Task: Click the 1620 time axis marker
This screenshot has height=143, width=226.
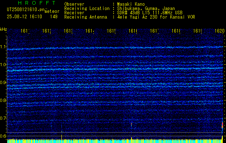Action: pyautogui.click(x=220, y=31)
